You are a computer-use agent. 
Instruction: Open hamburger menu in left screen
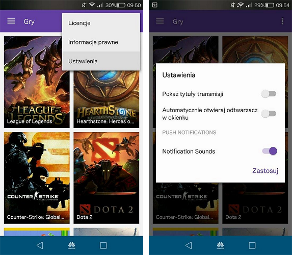tap(11, 21)
